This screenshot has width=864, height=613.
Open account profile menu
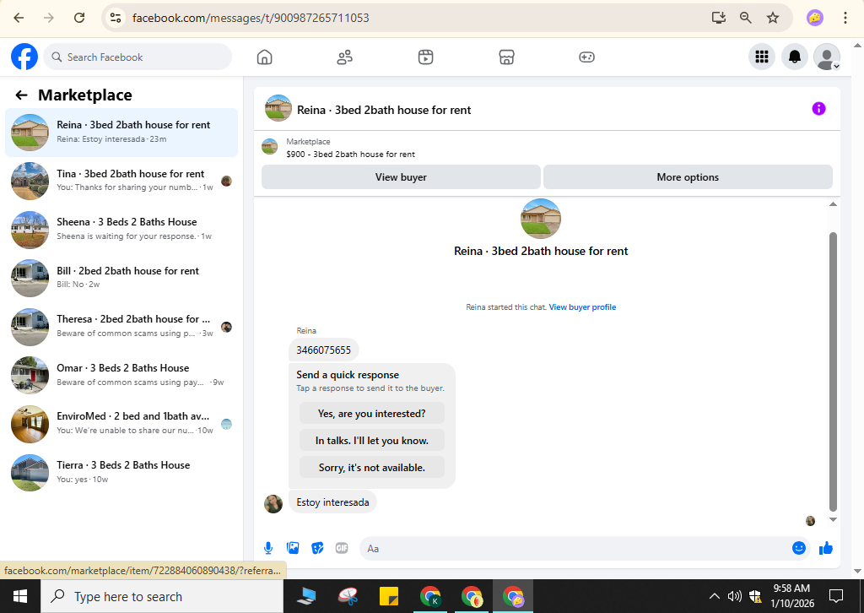point(827,57)
